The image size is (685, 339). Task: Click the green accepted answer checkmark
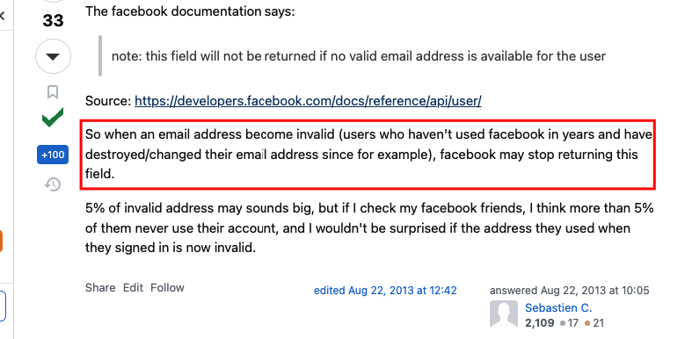(53, 117)
